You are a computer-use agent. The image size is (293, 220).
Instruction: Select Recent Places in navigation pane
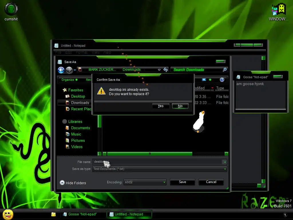tap(81, 109)
